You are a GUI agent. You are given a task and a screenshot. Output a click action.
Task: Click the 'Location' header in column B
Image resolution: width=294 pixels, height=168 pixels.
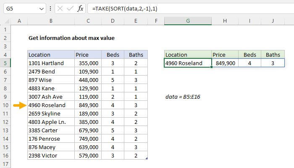[51, 55]
